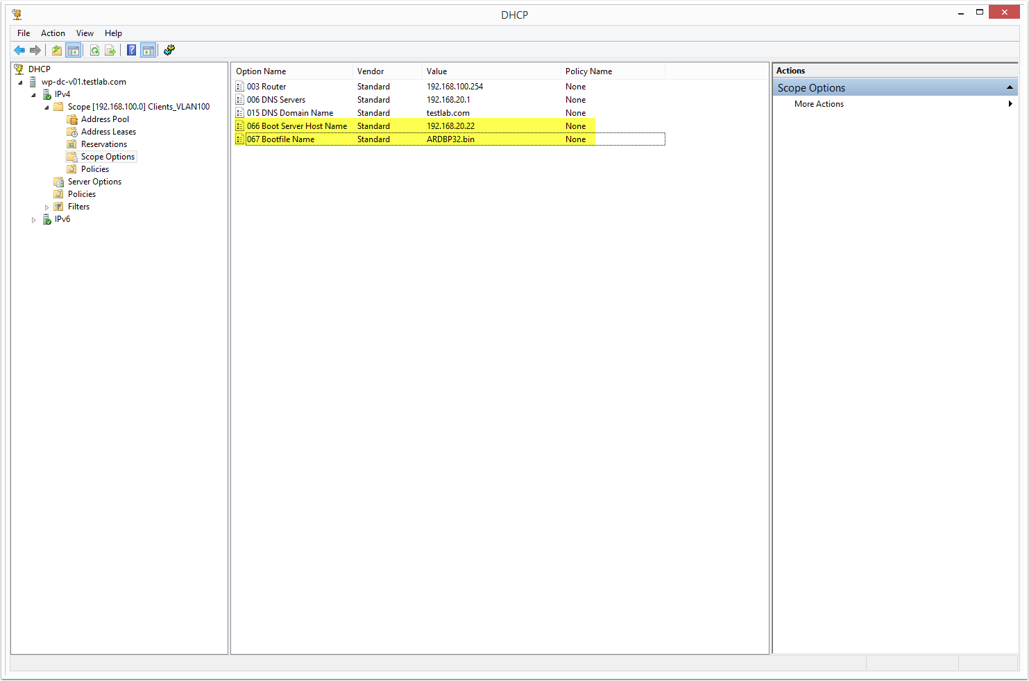
Task: Click the Export List toolbar icon
Action: click(110, 50)
